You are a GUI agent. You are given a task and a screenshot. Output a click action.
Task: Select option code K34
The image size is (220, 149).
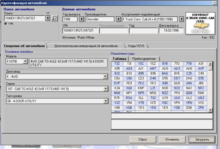(117, 88)
